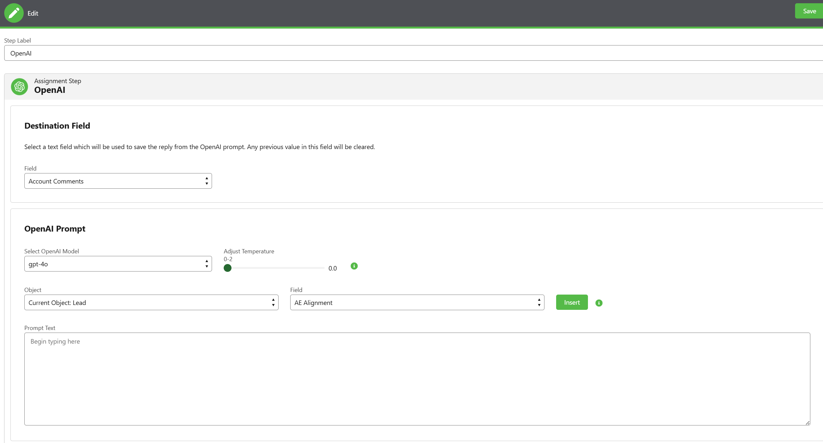Click the temperature value 0.0
The image size is (823, 443).
[332, 268]
